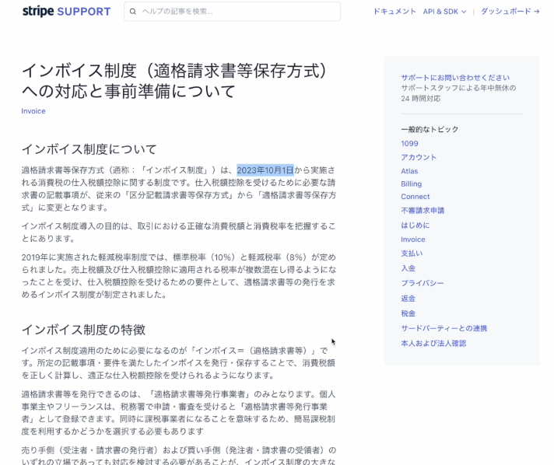Click the Stripe Support logo

tap(66, 12)
